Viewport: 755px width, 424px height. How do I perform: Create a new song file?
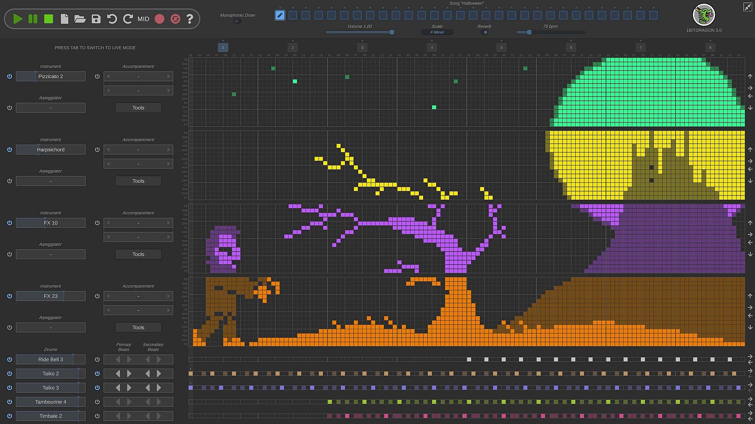(64, 19)
